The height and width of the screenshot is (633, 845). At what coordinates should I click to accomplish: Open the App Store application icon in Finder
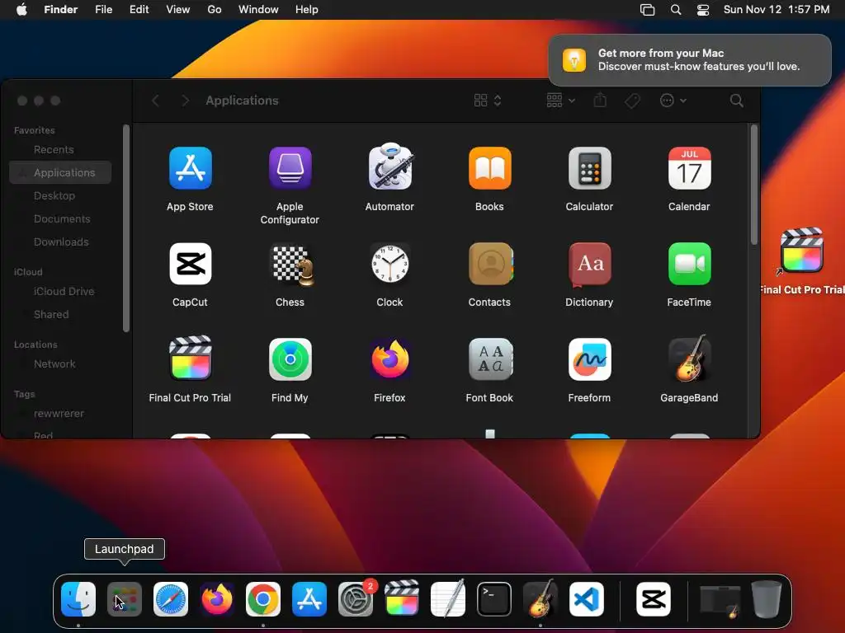tap(191, 168)
